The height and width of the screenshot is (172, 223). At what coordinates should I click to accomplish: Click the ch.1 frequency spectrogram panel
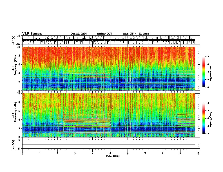[109, 69]
